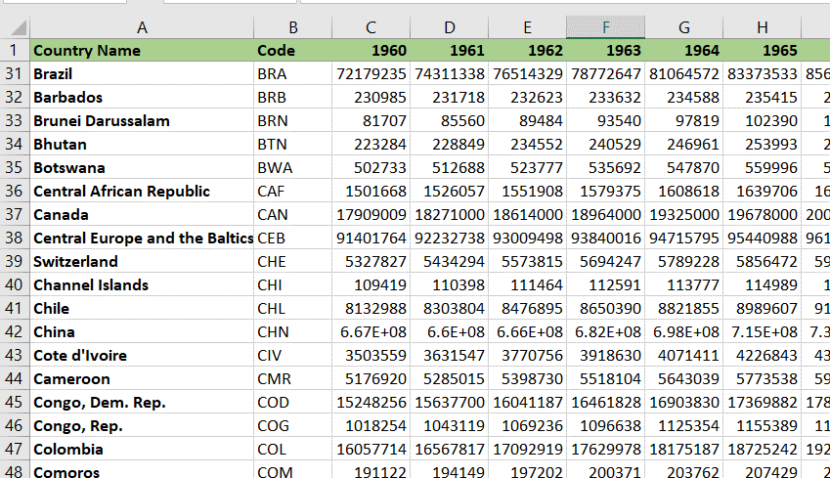
Task: Click the COG code cell
Action: [292, 425]
